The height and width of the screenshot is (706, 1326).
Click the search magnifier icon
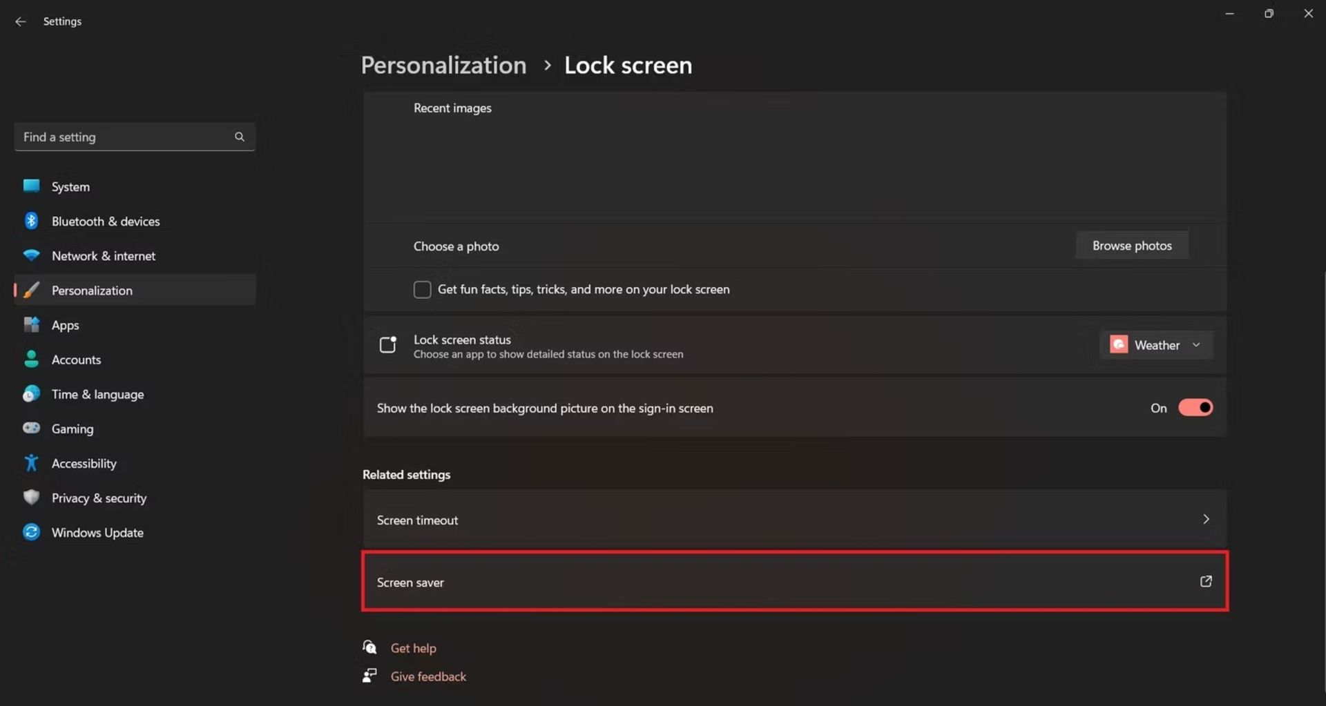point(239,137)
